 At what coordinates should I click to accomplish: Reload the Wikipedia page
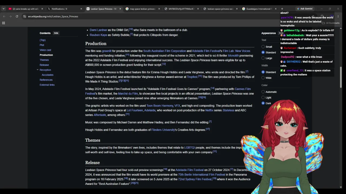(17, 16)
